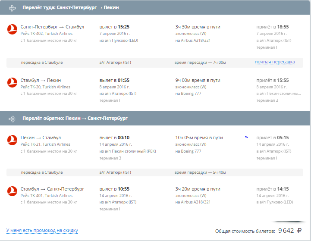Click arrival time 'прилёт в 14:15'

(x=273, y=189)
